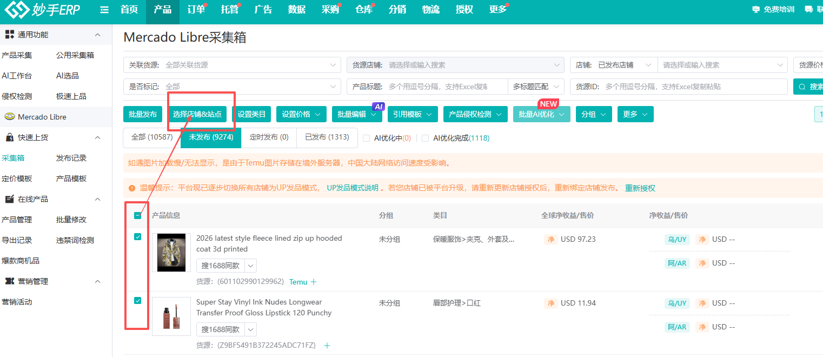Click the 乌/UY tag in the lipstick row
Screen dimensions: 823x357
point(677,303)
